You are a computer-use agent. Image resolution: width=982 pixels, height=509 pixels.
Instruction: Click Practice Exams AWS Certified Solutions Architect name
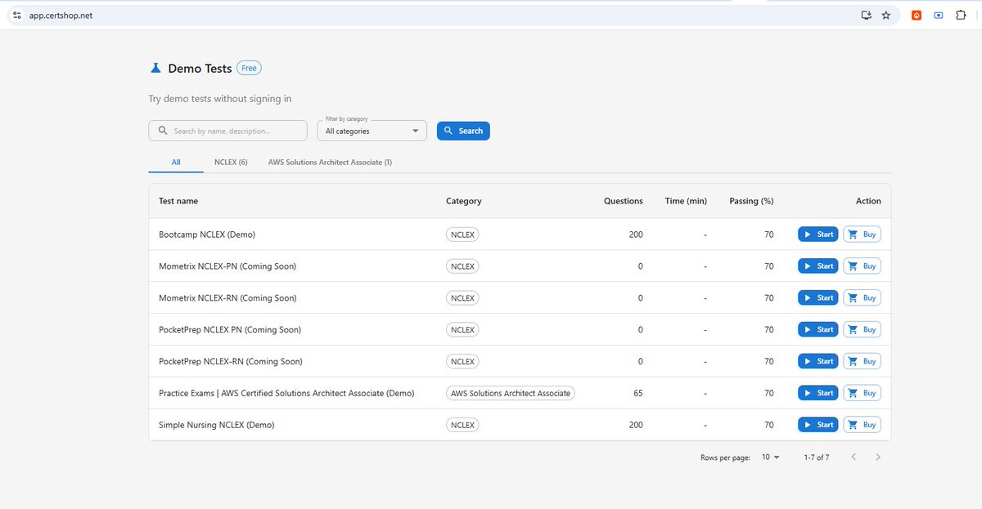[286, 393]
